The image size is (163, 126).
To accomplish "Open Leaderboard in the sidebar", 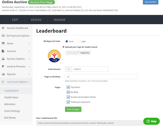I will [16, 91].
